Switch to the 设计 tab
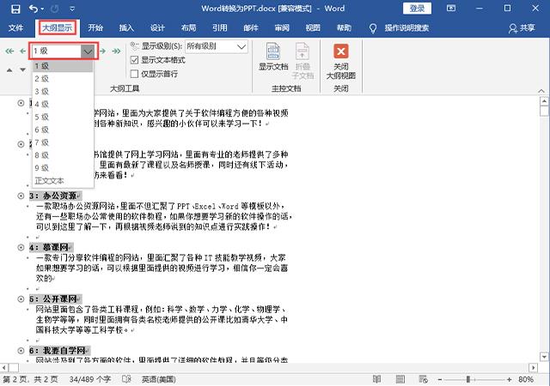This screenshot has width=550, height=386. pyautogui.click(x=157, y=27)
